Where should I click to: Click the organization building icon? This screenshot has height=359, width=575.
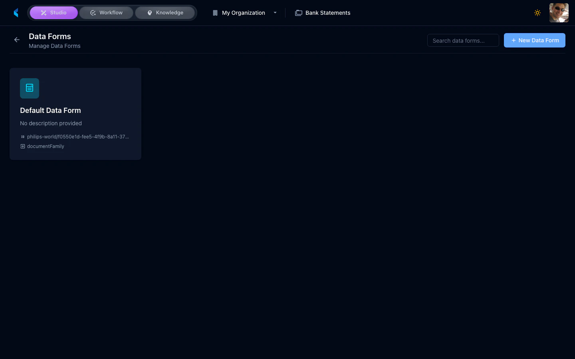tap(215, 13)
